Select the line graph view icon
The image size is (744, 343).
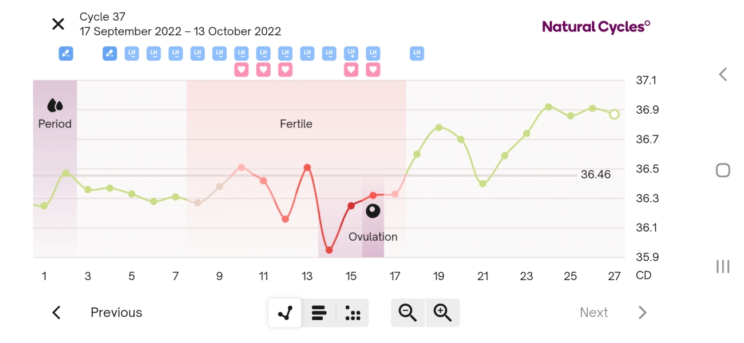[x=284, y=313]
